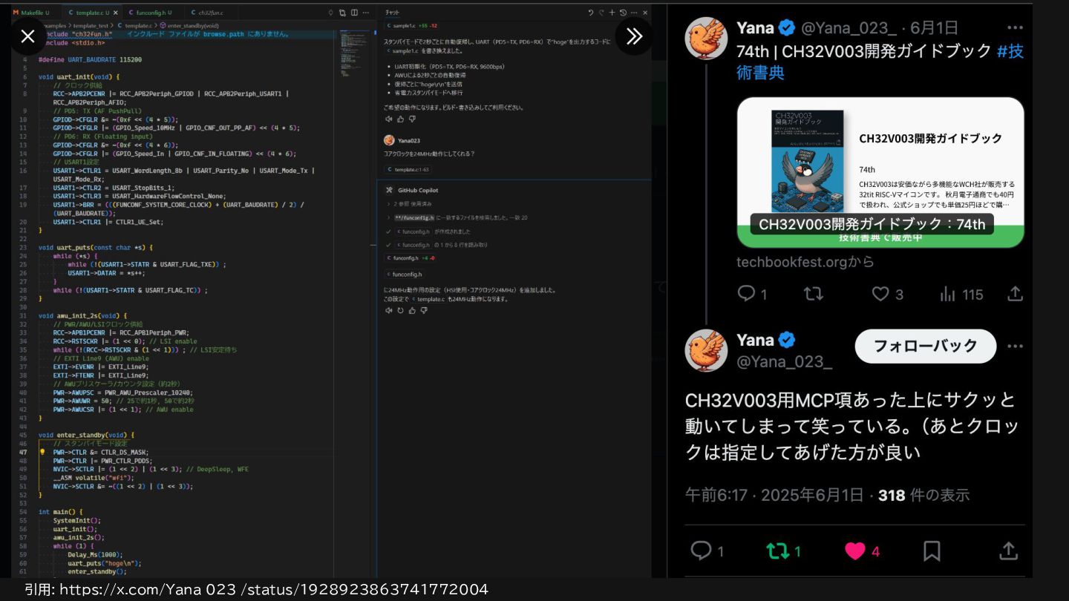
Task: Thumbs up the last Copilot reply
Action: pyautogui.click(x=412, y=311)
